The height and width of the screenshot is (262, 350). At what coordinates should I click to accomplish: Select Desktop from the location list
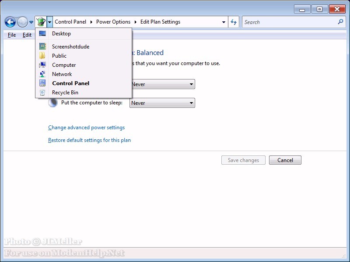pyautogui.click(x=84, y=34)
